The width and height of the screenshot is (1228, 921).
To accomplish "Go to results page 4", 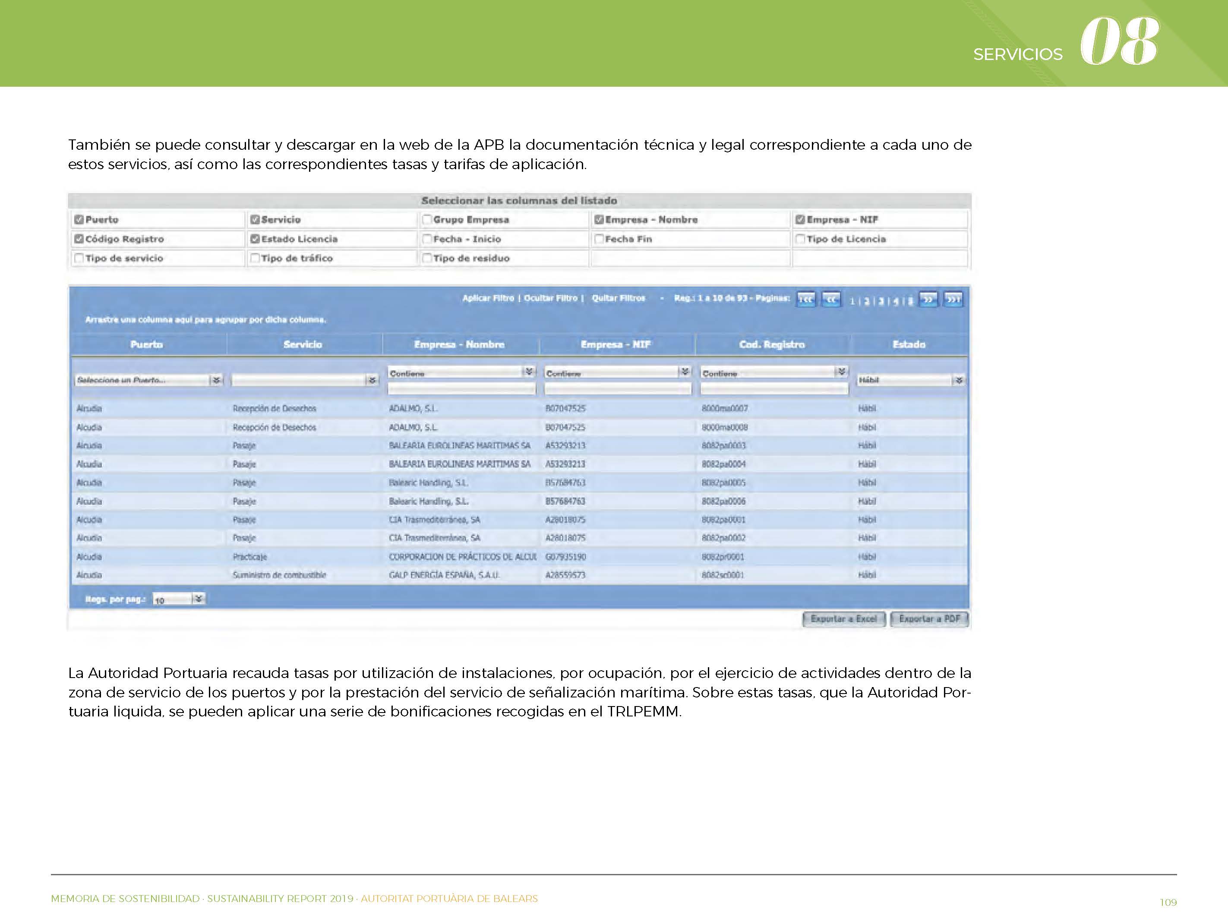I will point(896,301).
